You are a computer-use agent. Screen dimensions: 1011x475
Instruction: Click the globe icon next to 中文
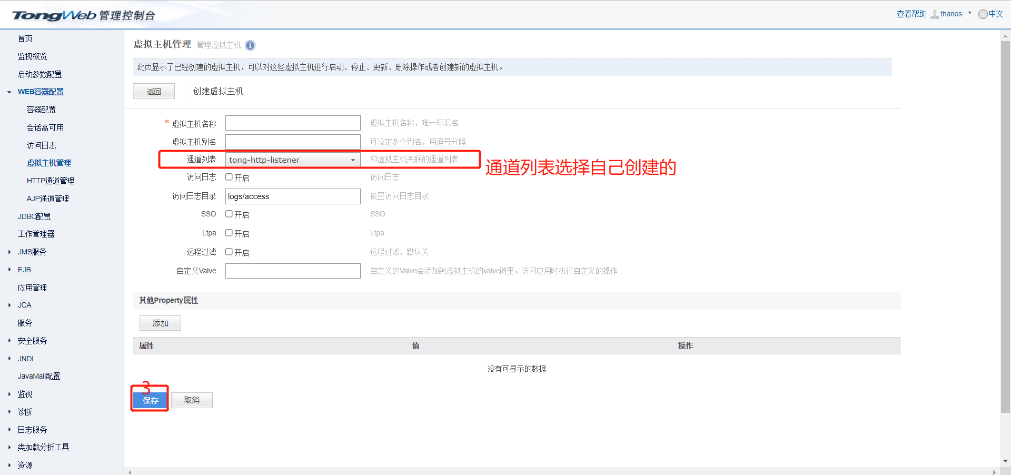tap(982, 14)
